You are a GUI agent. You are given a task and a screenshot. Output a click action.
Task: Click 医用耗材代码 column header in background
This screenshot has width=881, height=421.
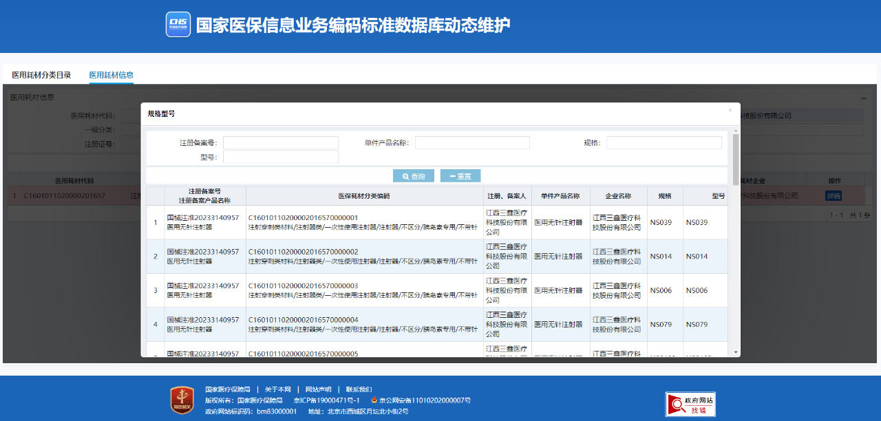(x=74, y=181)
